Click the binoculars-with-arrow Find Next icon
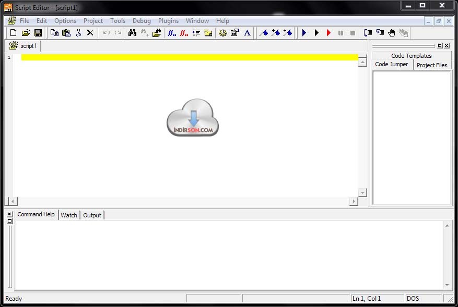 (145, 33)
